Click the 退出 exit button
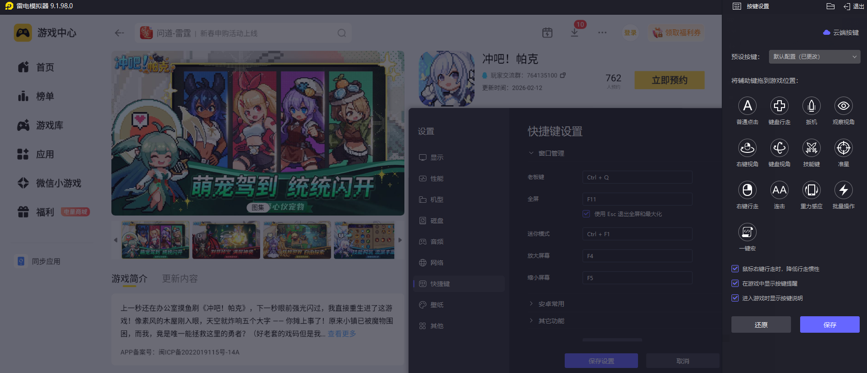867x373 pixels. [x=854, y=6]
